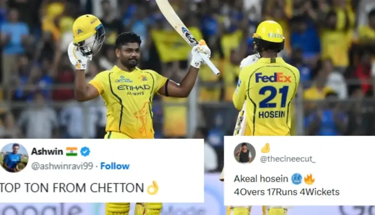
Task: Open Ashwin's profile picture
Action: [x=14, y=157]
